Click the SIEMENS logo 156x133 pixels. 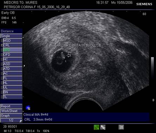coord(144,4)
